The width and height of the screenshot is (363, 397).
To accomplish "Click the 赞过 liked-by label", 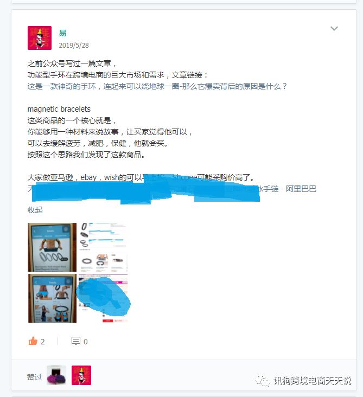I will (34, 377).
